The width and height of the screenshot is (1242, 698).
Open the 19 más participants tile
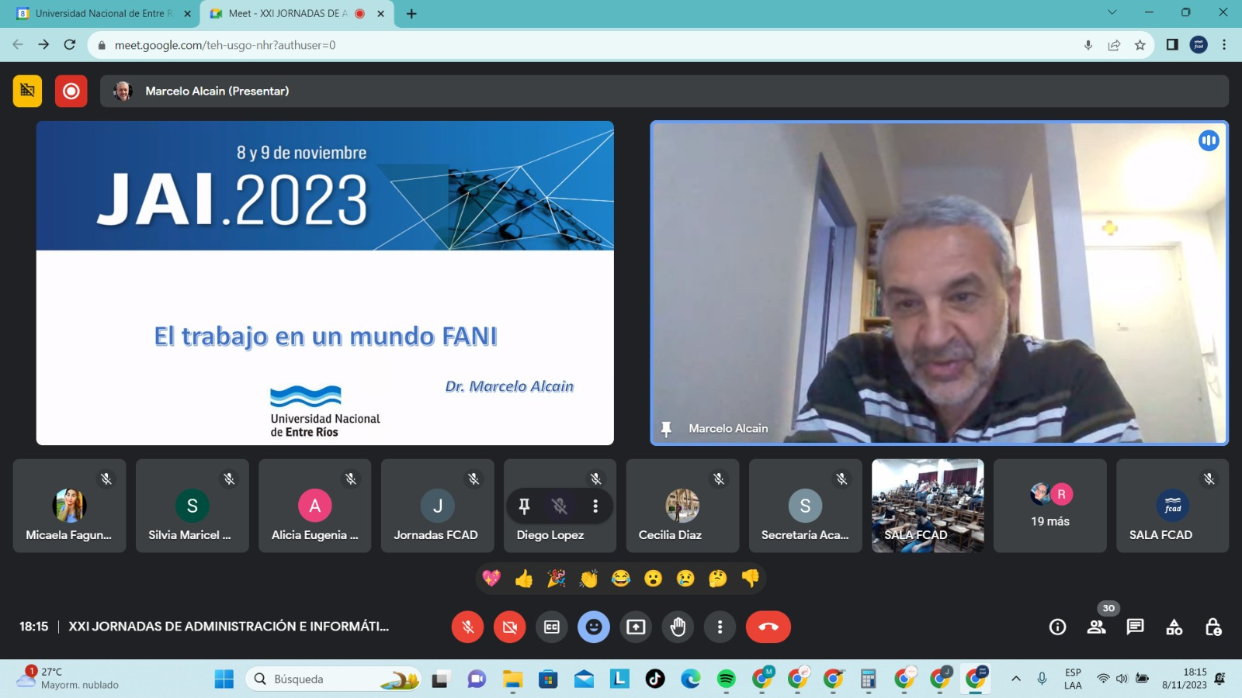point(1050,506)
